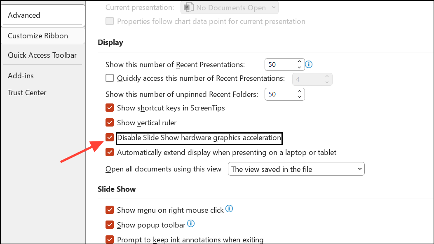434x244 pixels.
Task: Open the 'Open all documents using this view' dropdown
Action: tap(296, 169)
